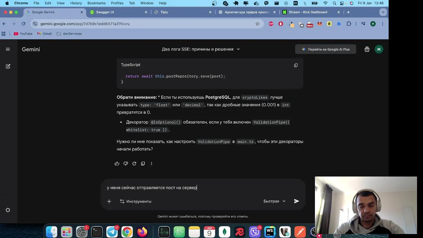Switch to the Архитектура тредов tab
Image resolution: width=423 pixels, height=238 pixels.
click(x=247, y=12)
